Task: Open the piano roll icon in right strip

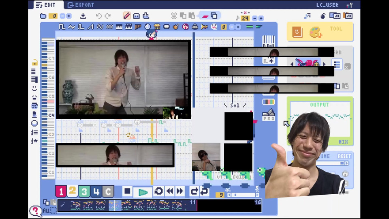Action: click(x=268, y=41)
